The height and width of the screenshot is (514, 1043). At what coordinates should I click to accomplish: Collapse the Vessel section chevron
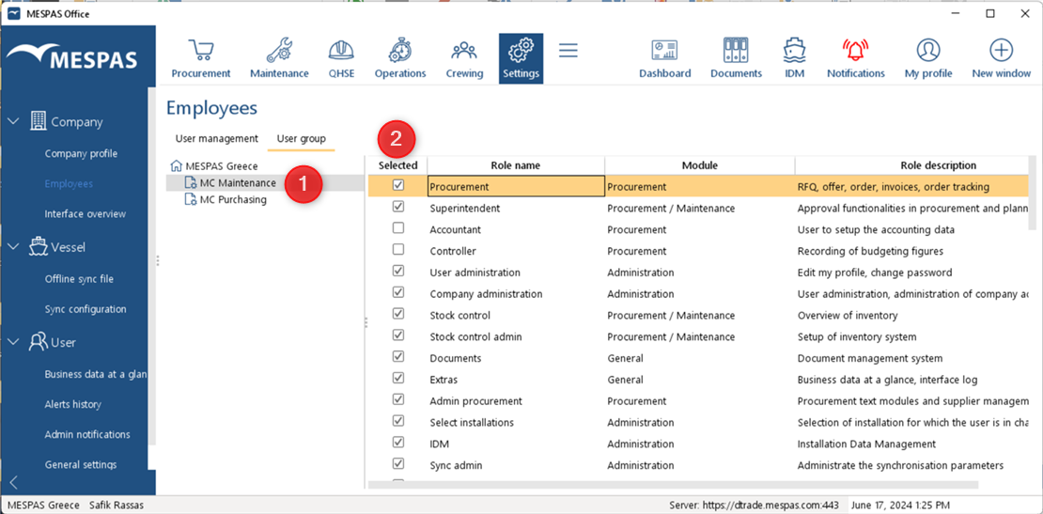[x=13, y=247]
